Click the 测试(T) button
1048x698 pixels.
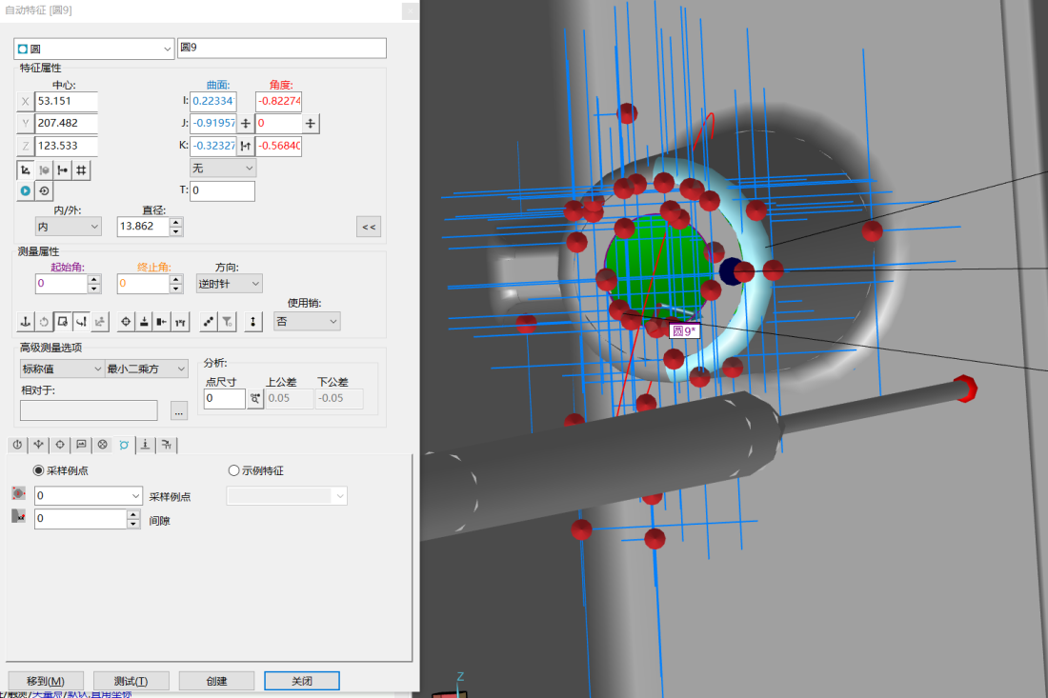131,681
